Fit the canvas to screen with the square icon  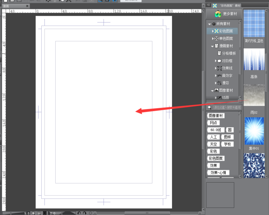45,213
